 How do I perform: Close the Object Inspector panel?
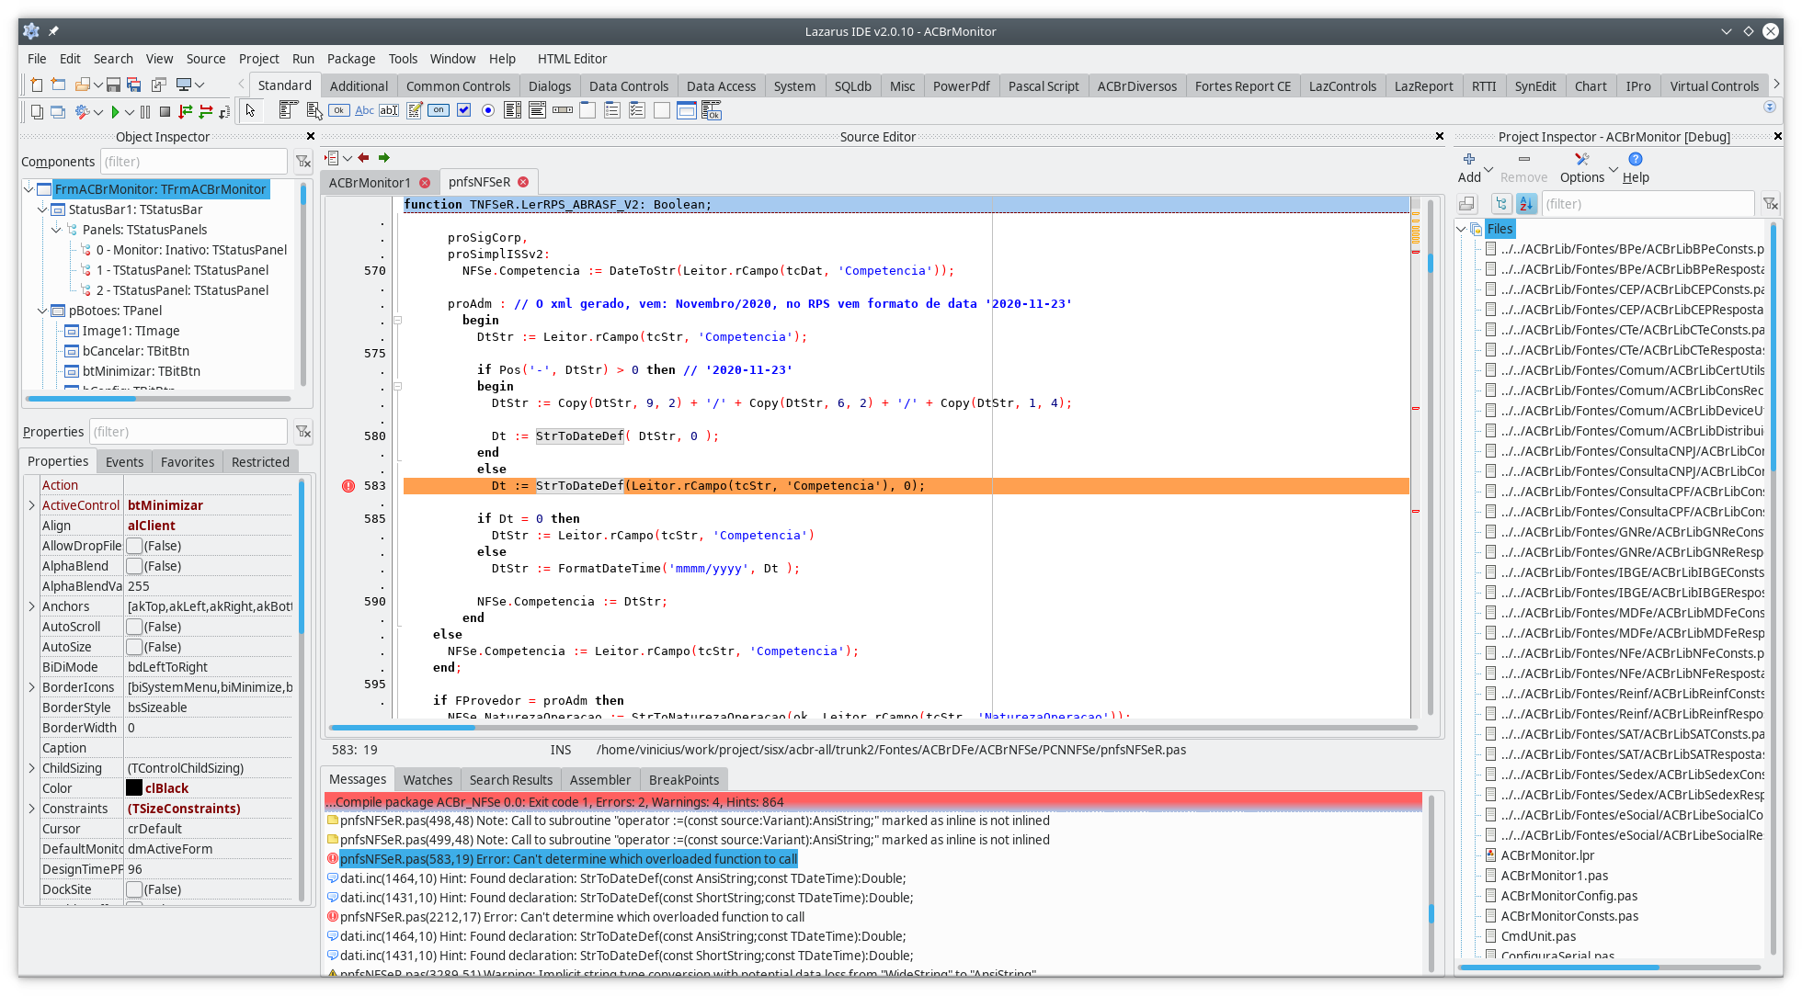pyautogui.click(x=311, y=136)
